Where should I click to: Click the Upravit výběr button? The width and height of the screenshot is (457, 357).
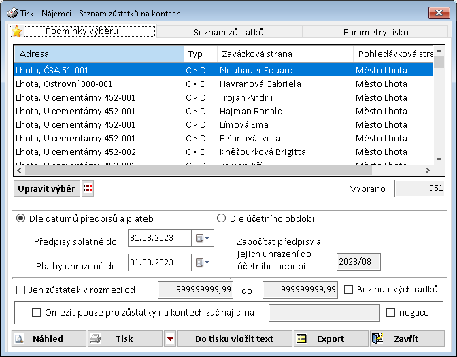click(x=46, y=188)
